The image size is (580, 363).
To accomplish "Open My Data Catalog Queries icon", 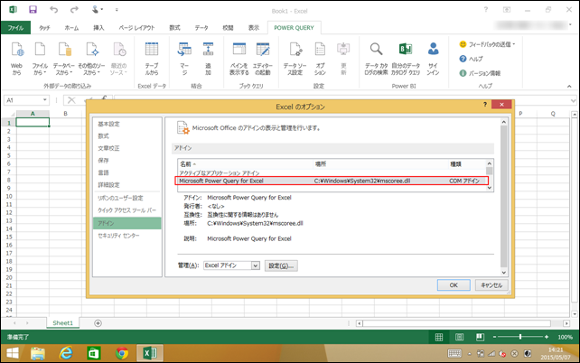I will (406, 49).
